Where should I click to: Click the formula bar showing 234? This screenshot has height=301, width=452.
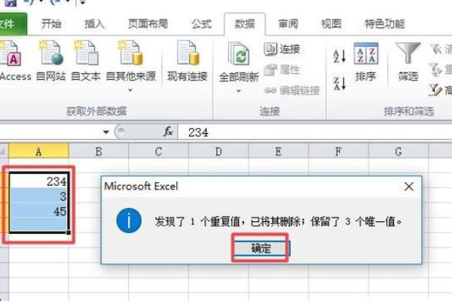coord(315,132)
